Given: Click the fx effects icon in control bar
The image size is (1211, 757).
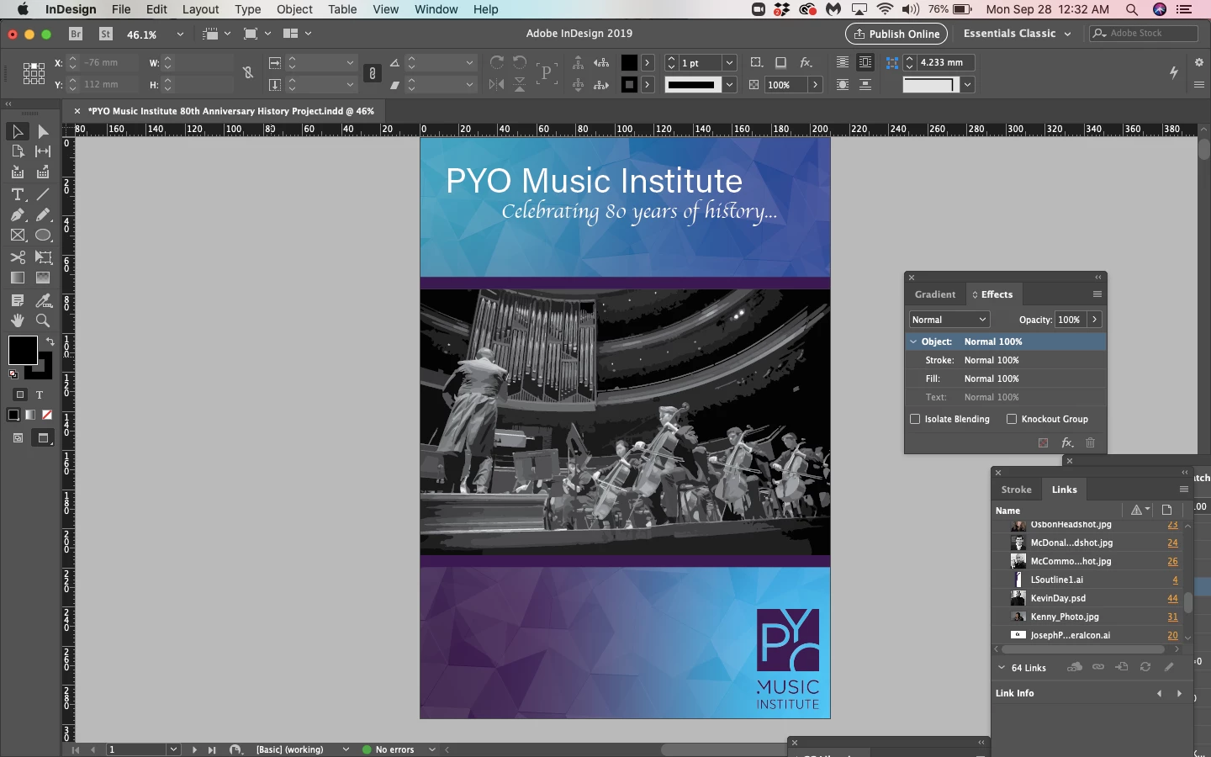Looking at the screenshot, I should (x=806, y=62).
